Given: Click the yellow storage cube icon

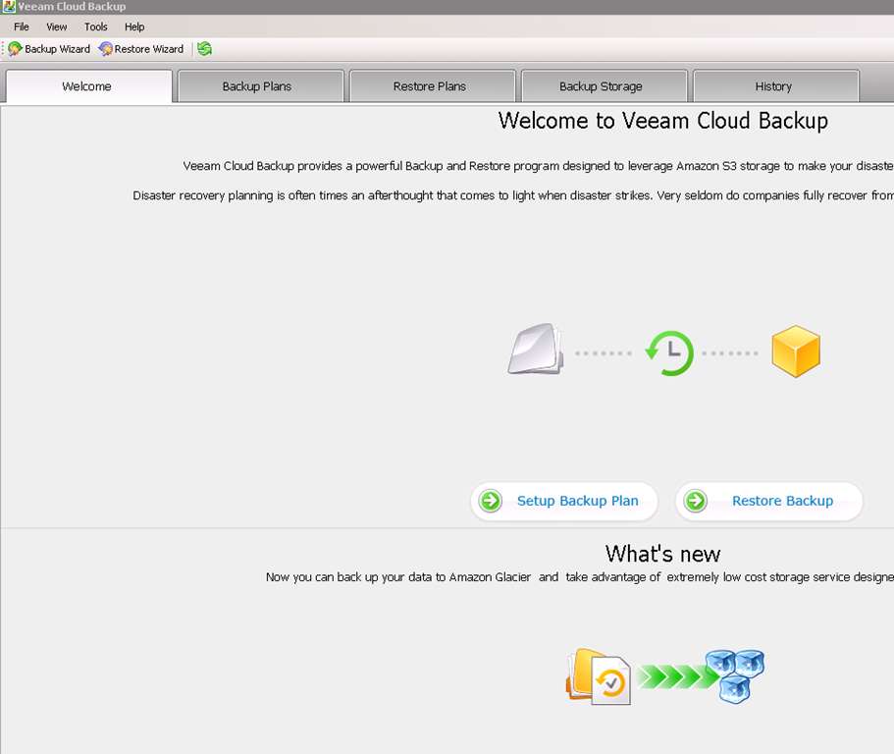Looking at the screenshot, I should click(x=795, y=352).
